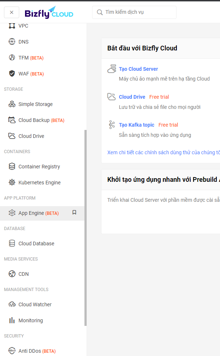Click the Cloud Backup icon

coord(12,120)
